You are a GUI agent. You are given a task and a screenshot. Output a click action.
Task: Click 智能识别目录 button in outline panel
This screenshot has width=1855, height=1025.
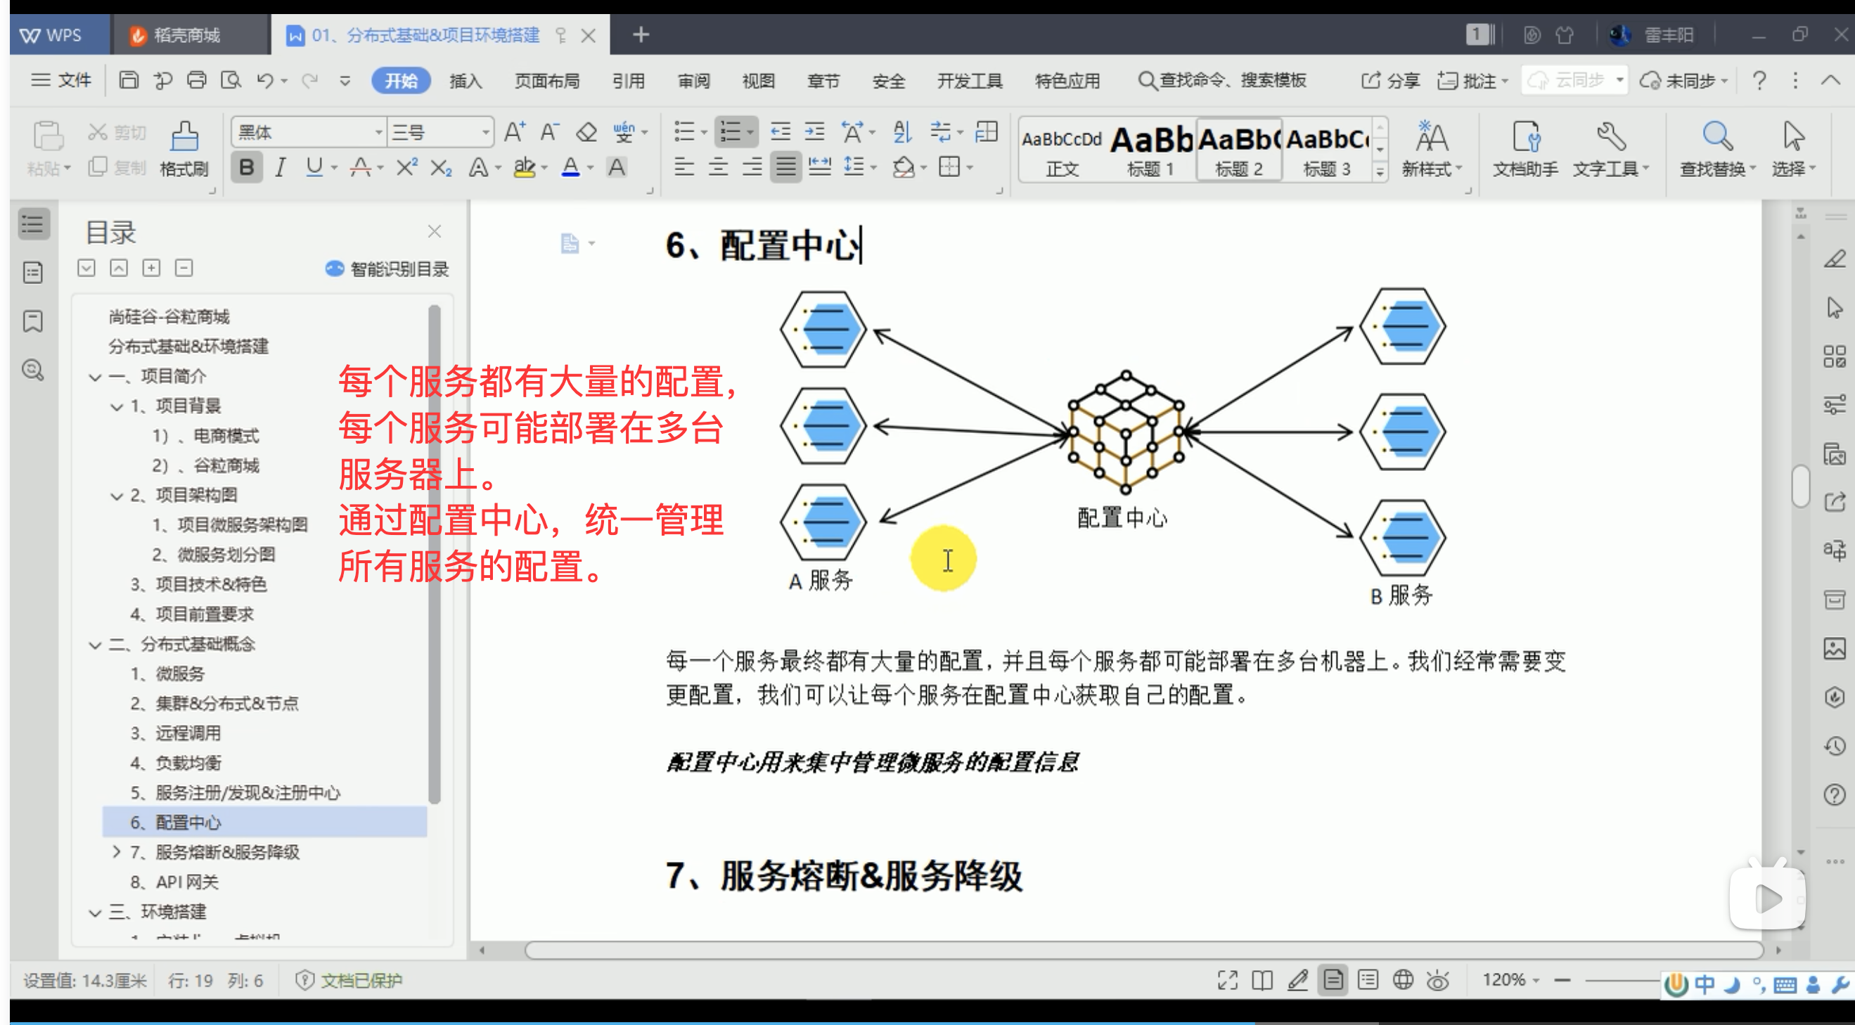(x=387, y=269)
